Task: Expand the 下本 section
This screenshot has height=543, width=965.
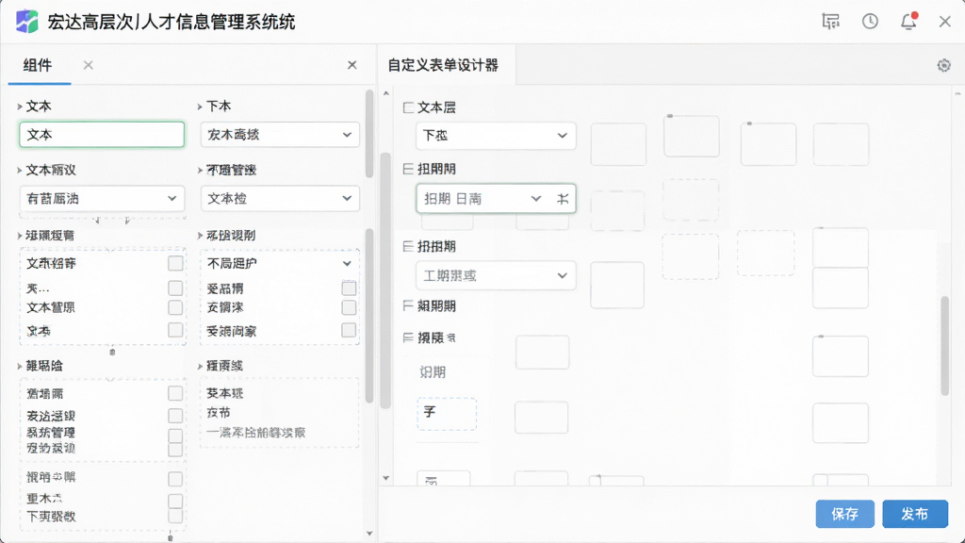Action: point(200,107)
